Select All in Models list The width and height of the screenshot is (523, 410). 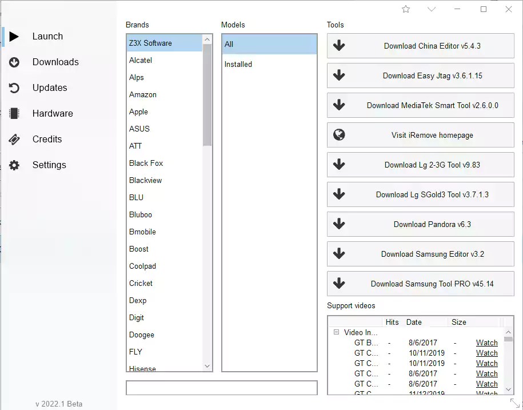pos(270,44)
